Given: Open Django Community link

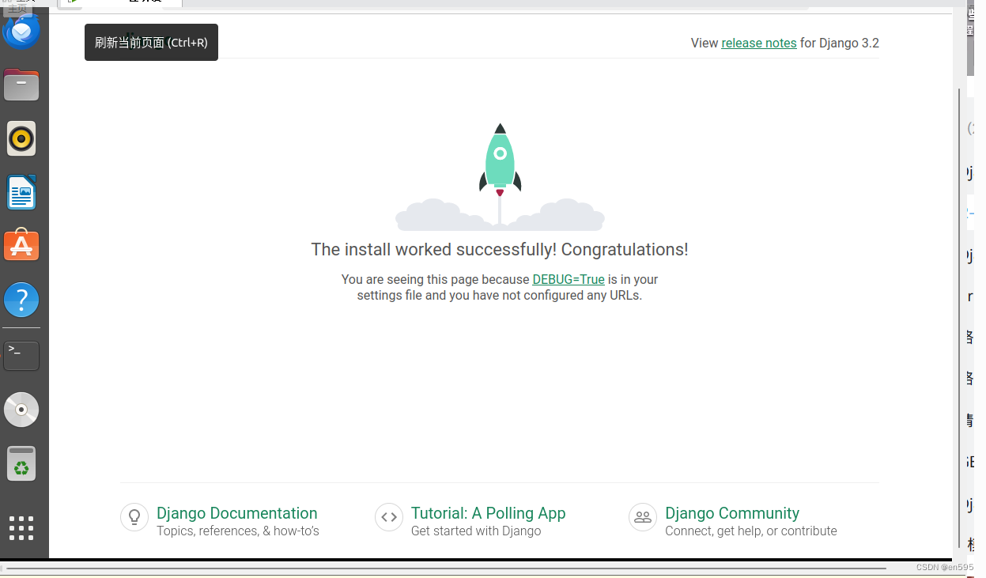Looking at the screenshot, I should pyautogui.click(x=732, y=513).
